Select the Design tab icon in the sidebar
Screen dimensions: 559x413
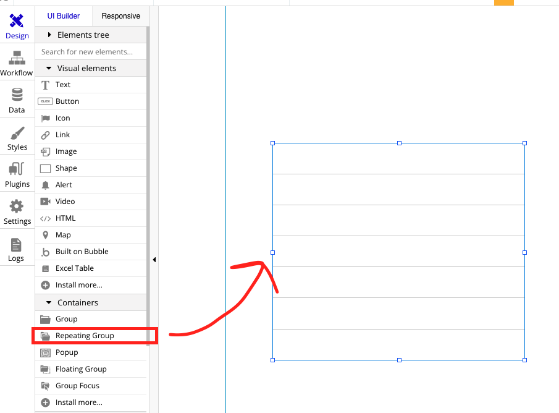pyautogui.click(x=17, y=25)
